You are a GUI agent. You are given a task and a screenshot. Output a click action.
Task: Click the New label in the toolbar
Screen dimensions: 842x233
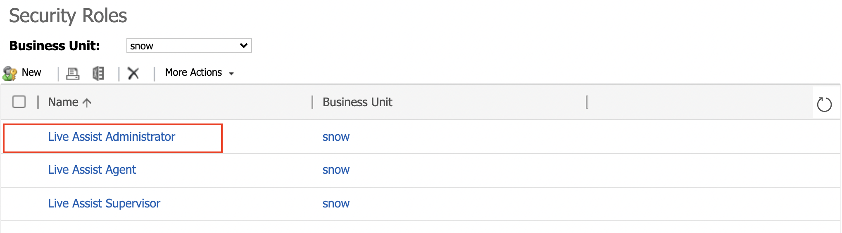[31, 72]
